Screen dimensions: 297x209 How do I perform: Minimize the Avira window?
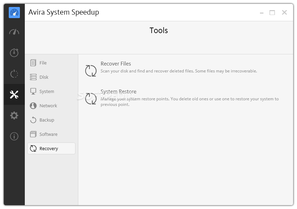(262, 13)
